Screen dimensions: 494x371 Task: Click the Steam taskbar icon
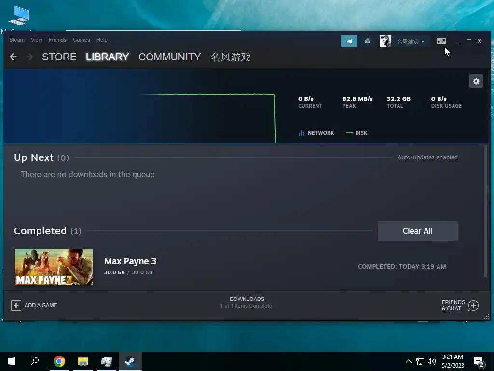point(130,361)
